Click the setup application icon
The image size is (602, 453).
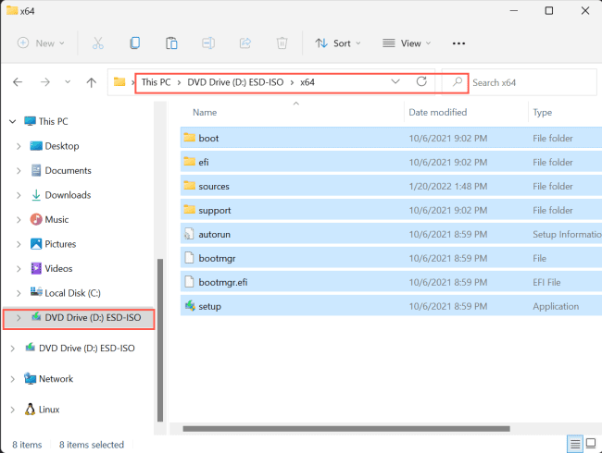pyautogui.click(x=190, y=306)
